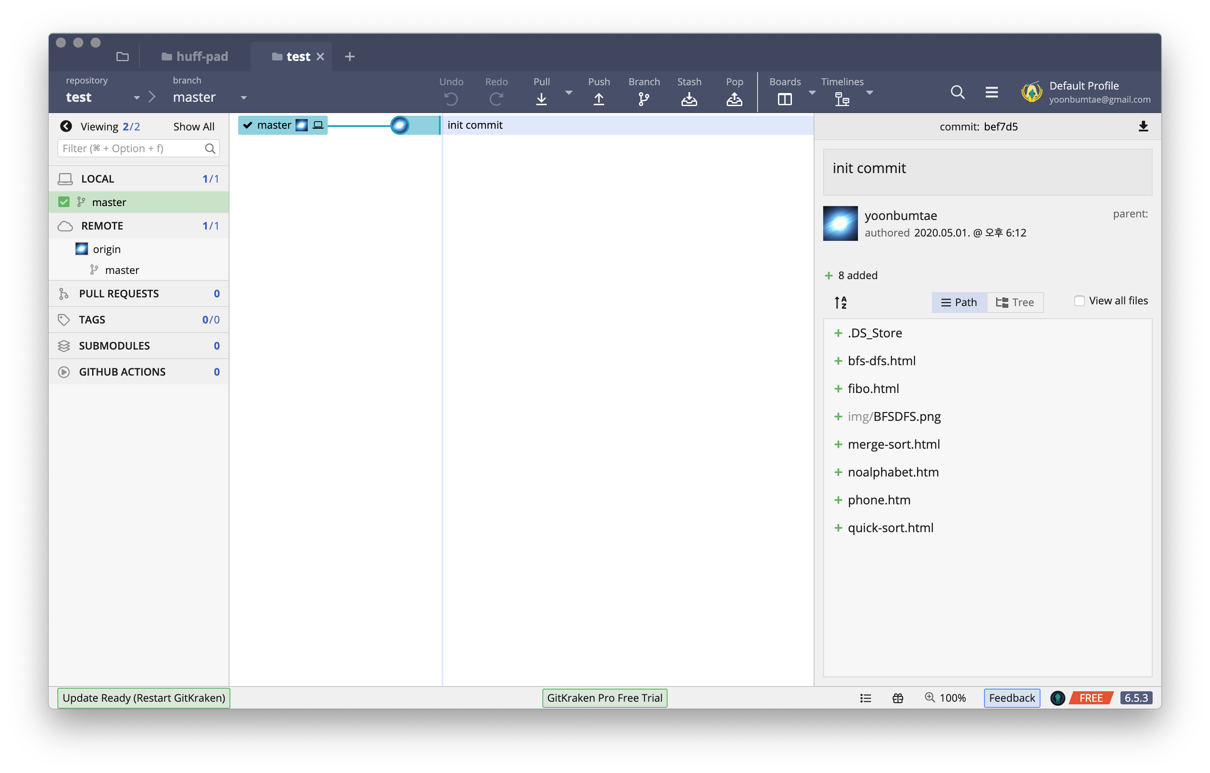Toggle the View all files checkbox
Viewport: 1210px width, 773px height.
click(1079, 300)
